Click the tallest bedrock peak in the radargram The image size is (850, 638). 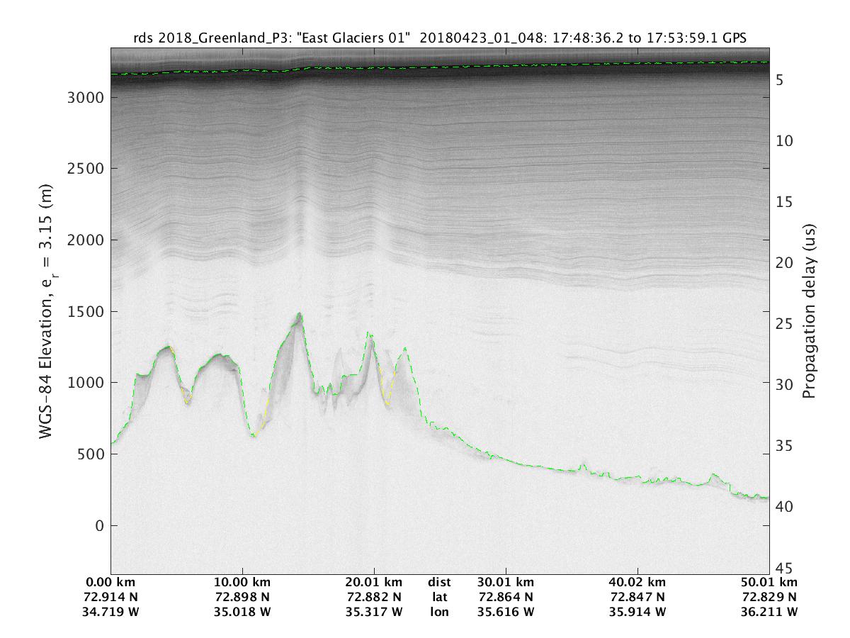[x=300, y=314]
